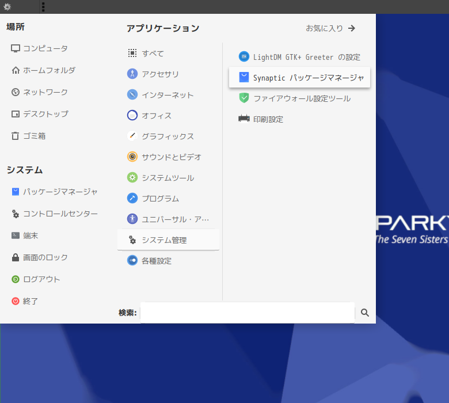Focus the 検索 search field
This screenshot has width=449, height=403.
pos(248,313)
